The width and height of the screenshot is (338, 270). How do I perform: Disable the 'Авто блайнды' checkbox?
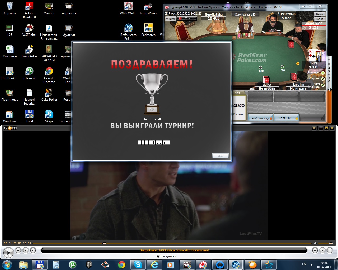tap(323, 85)
